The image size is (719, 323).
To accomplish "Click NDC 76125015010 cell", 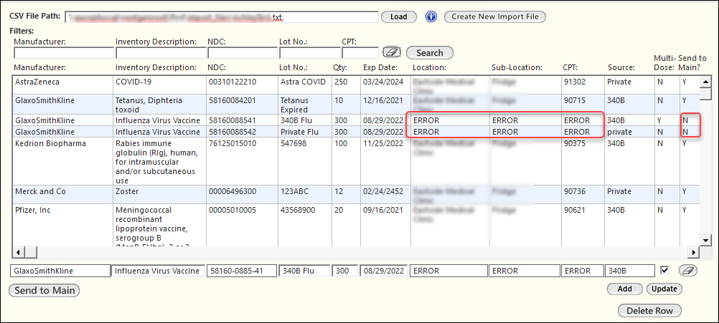I will coord(242,162).
